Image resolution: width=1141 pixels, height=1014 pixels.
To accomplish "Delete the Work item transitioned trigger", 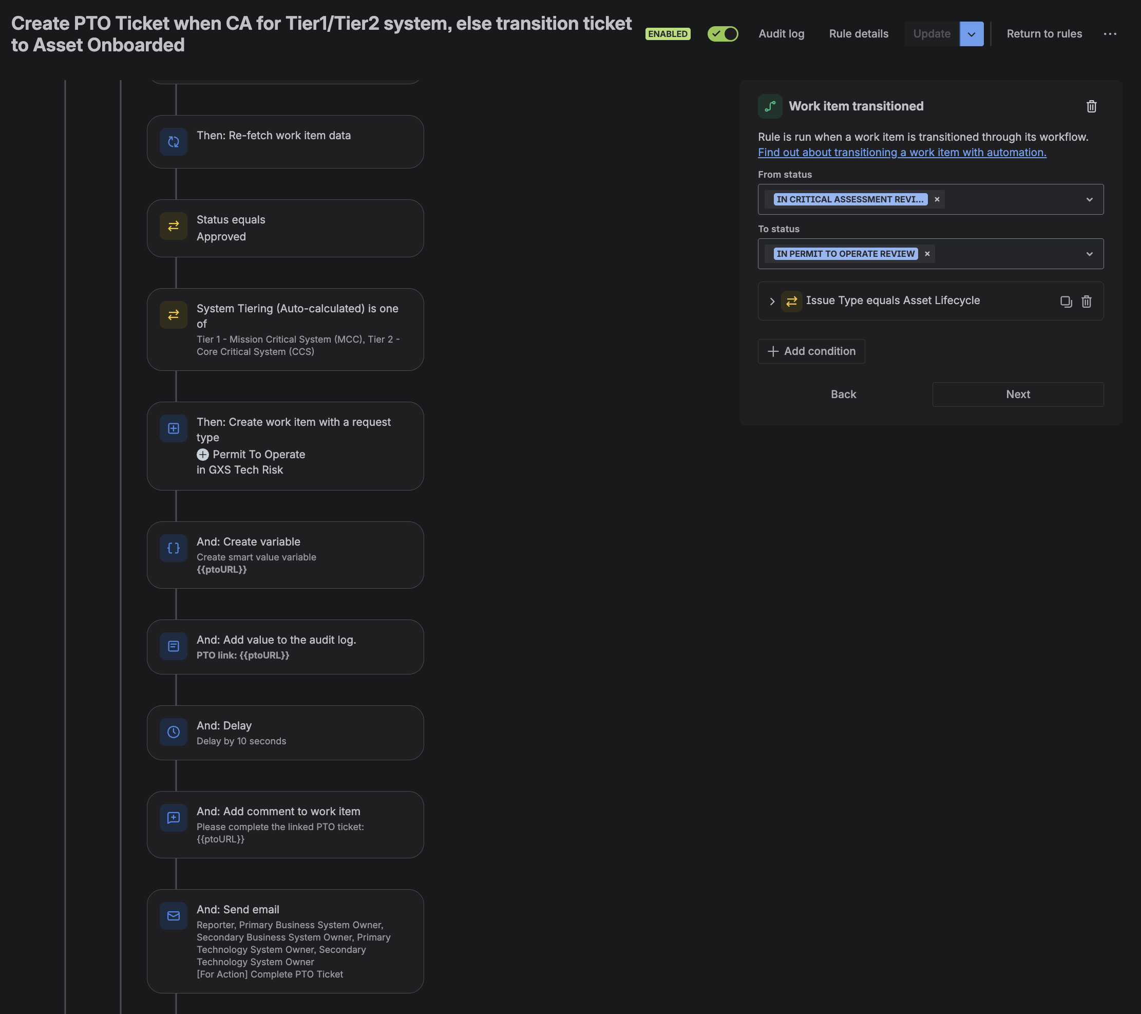I will coord(1091,106).
